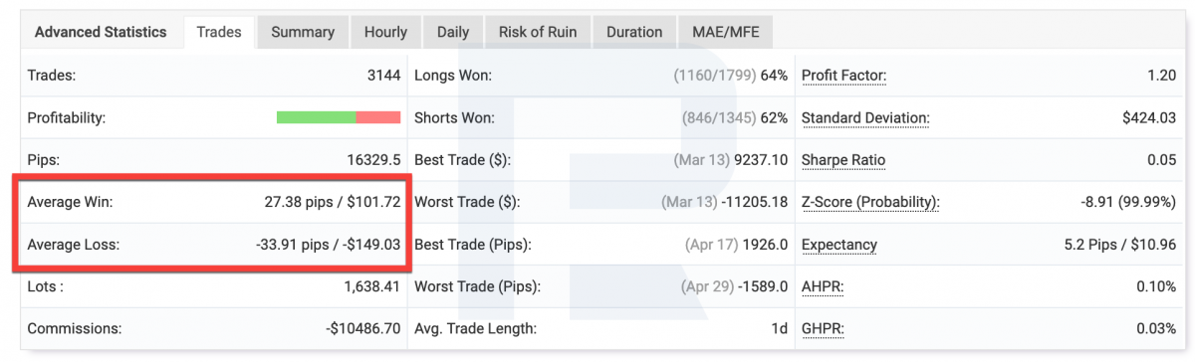Click the Average Win value

pos(332,202)
